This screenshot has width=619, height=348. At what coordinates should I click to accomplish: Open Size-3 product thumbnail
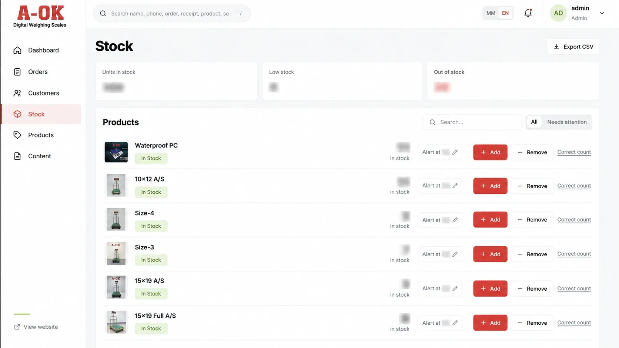click(x=116, y=253)
